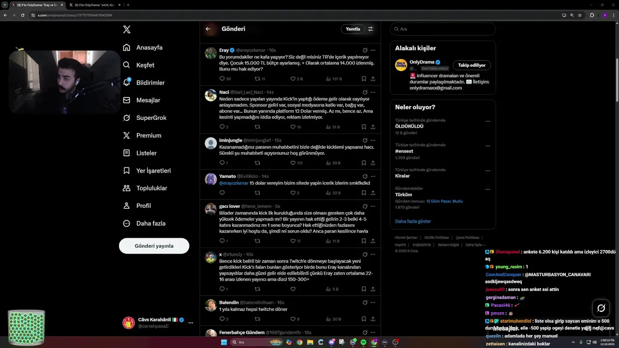This screenshot has height=348, width=619.
Task: Open Chrome from taskbar
Action: [x=299, y=342]
